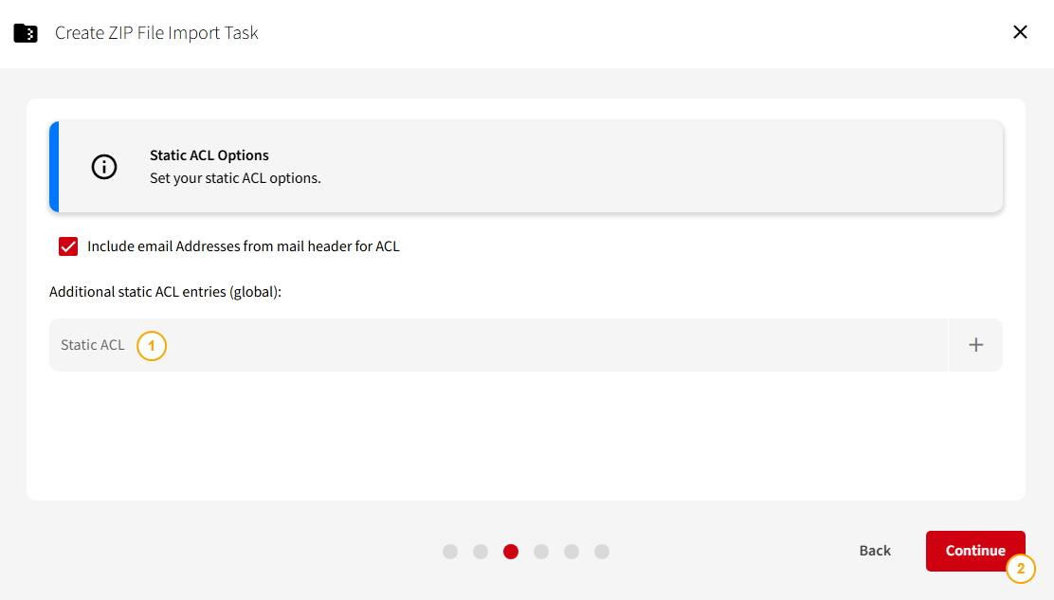The height and width of the screenshot is (600, 1054).
Task: Click the orange circled number 1 marker
Action: 152,346
